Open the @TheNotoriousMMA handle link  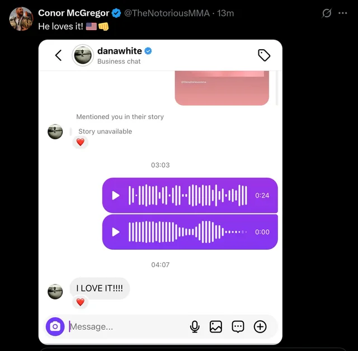pos(167,13)
